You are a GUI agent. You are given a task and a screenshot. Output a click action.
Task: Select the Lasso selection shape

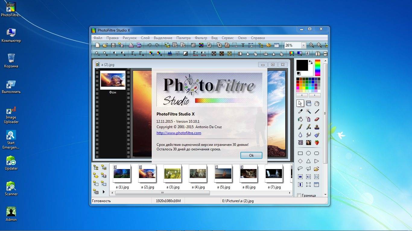tap(300, 169)
